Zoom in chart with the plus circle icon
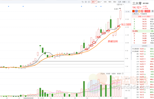The height and width of the screenshot is (99, 154). click(x=86, y=2)
